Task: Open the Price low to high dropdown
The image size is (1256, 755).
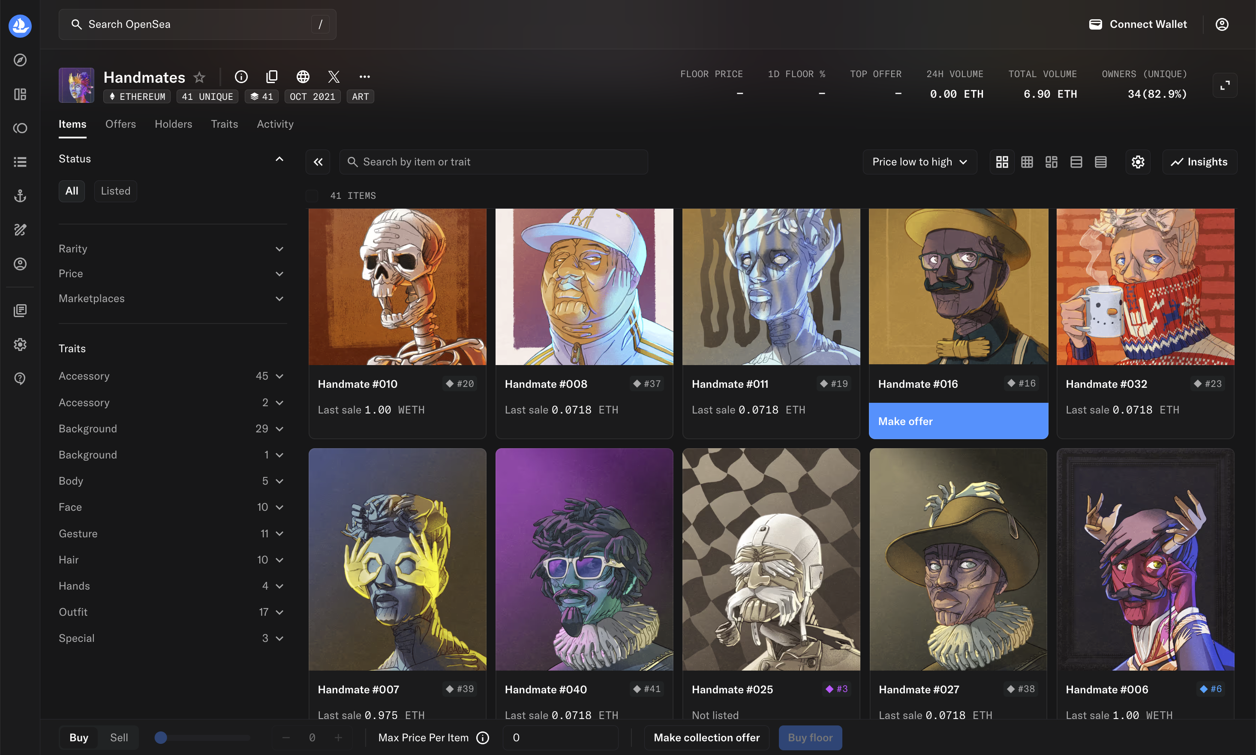Action: tap(919, 162)
